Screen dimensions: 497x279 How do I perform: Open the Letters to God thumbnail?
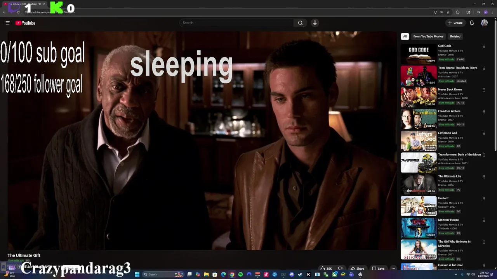(419, 140)
